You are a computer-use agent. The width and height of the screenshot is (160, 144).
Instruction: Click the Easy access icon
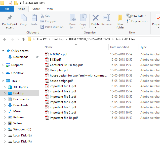(129, 21)
